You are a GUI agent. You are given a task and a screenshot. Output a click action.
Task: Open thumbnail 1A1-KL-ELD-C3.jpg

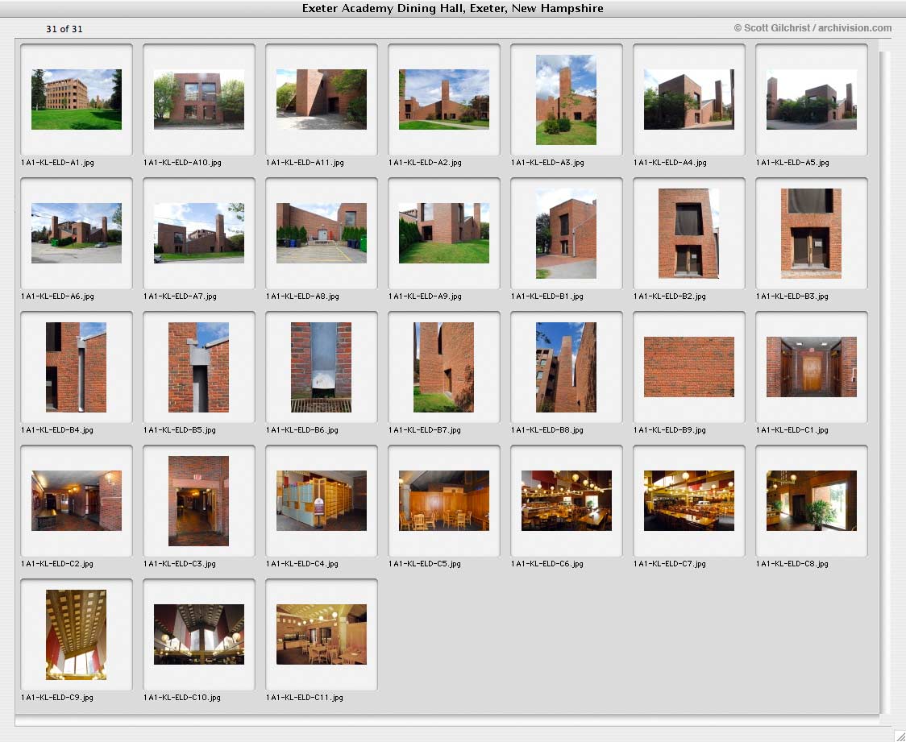pyautogui.click(x=199, y=500)
